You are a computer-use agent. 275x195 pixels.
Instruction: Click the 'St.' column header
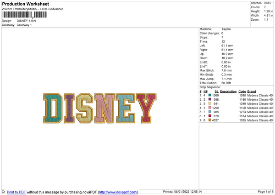coord(216,92)
